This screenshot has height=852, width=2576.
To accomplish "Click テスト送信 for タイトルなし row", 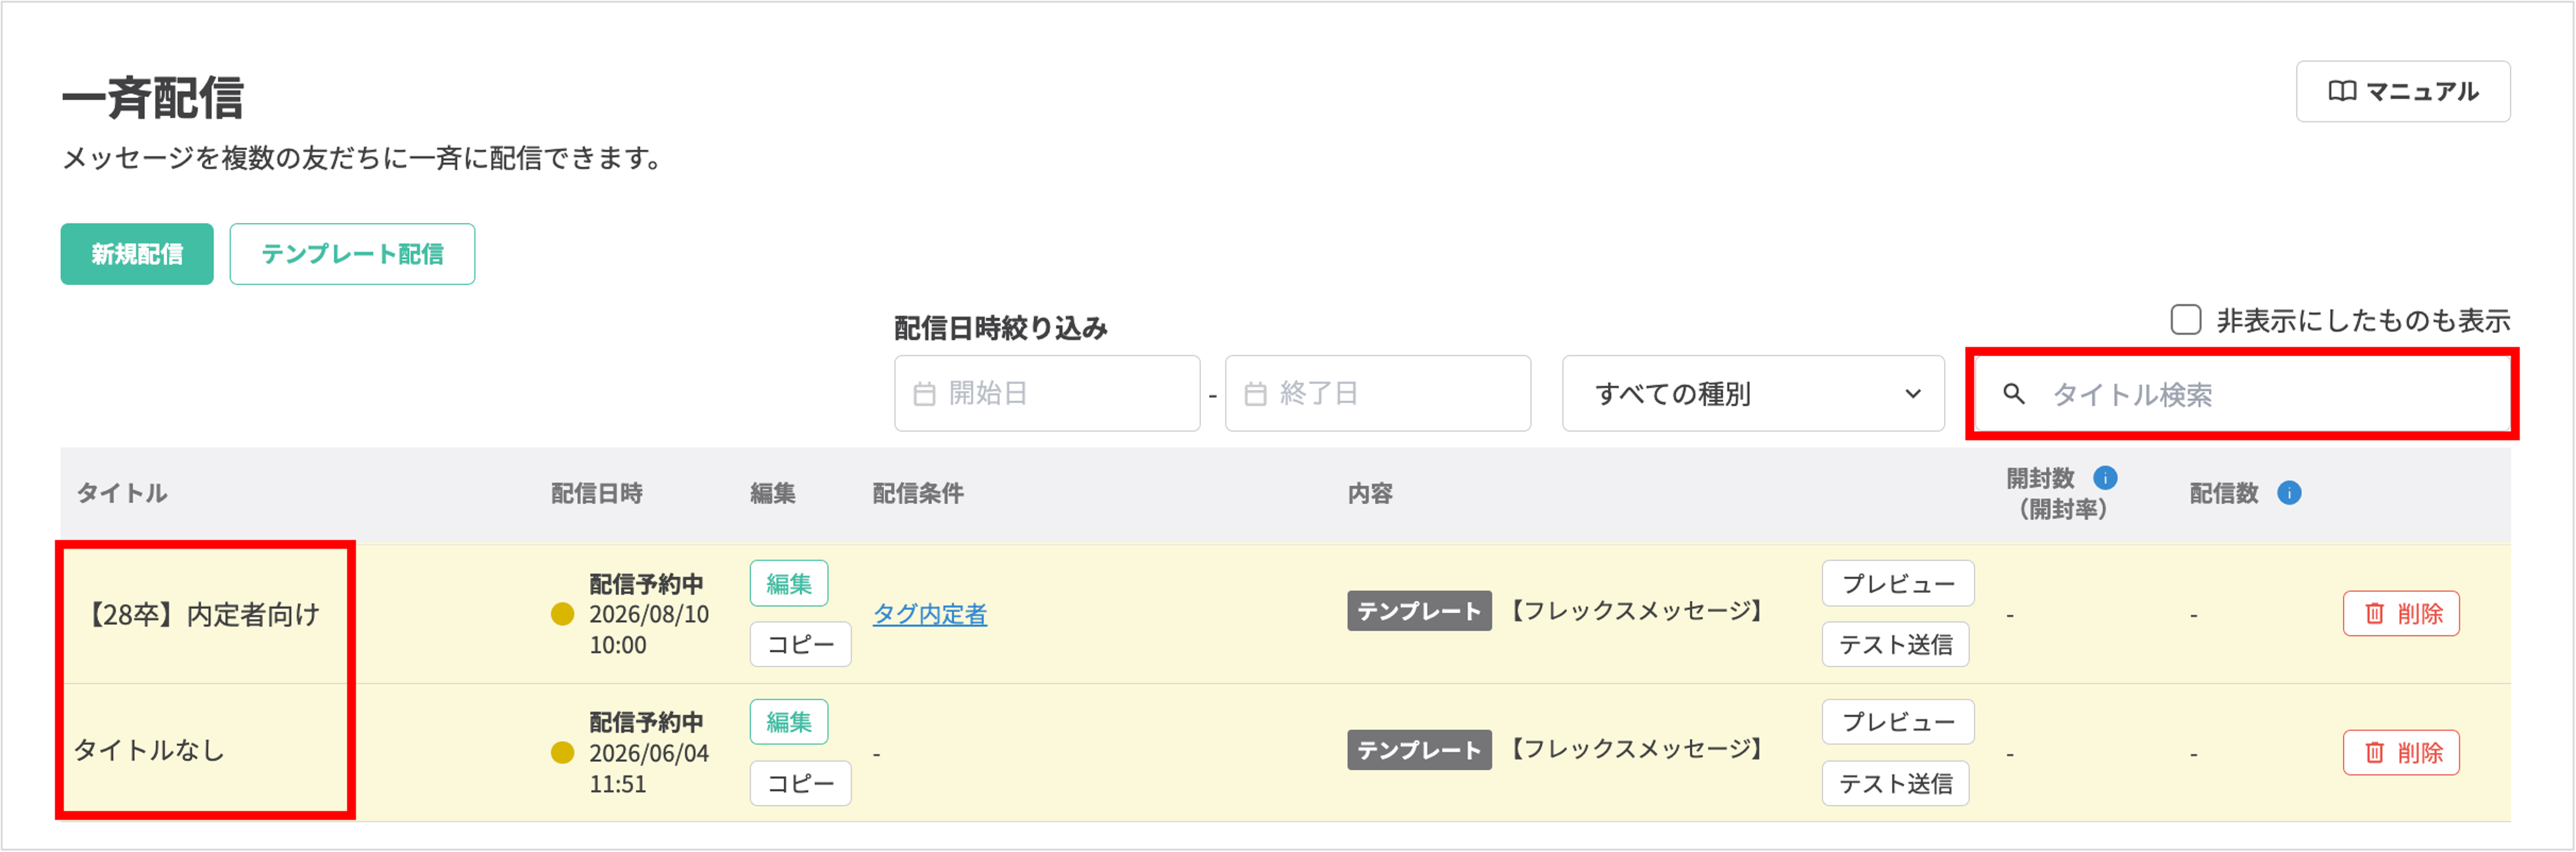I will coord(1895,784).
